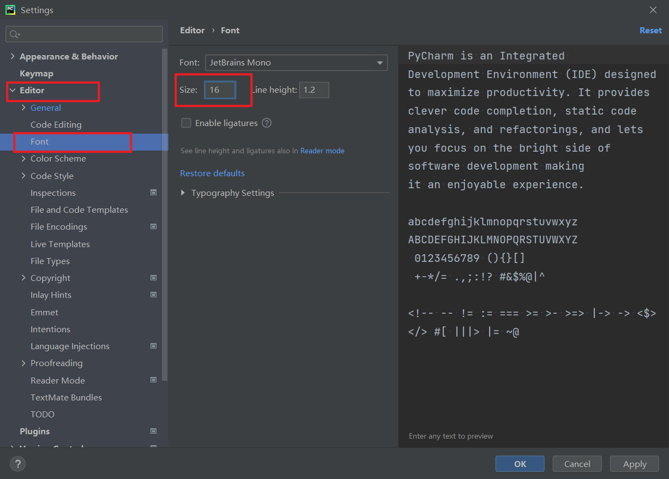The image size is (669, 479).
Task: Open Live Templates page
Action: point(60,244)
